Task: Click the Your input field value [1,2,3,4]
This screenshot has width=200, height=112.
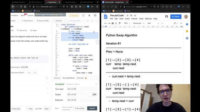Action: coord(82,89)
